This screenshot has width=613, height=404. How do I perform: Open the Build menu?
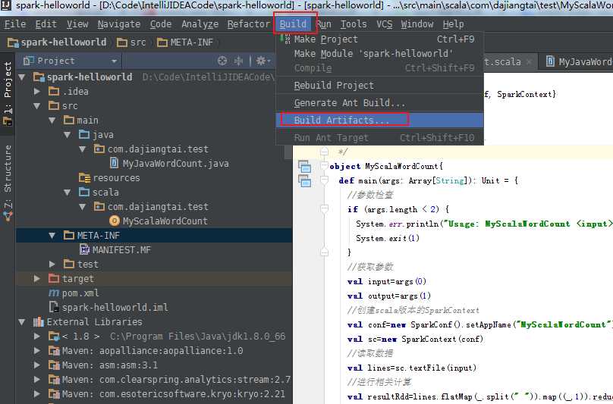293,24
